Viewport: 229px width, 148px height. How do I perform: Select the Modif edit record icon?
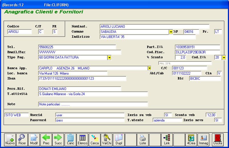tap(34, 140)
